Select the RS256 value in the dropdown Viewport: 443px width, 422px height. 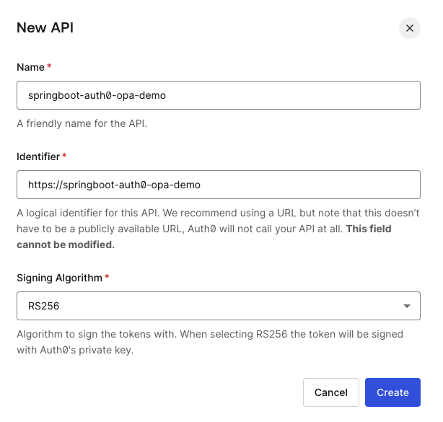[x=44, y=306]
